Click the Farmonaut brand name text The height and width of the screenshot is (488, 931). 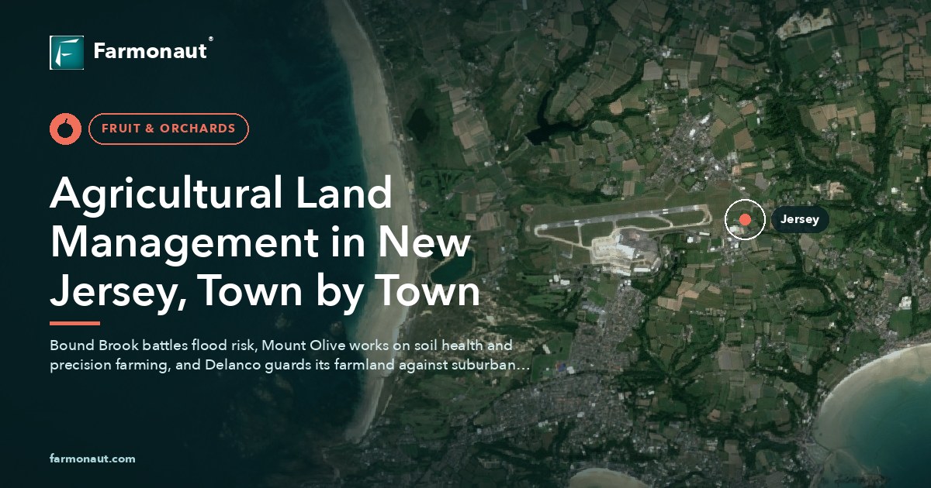click(151, 51)
